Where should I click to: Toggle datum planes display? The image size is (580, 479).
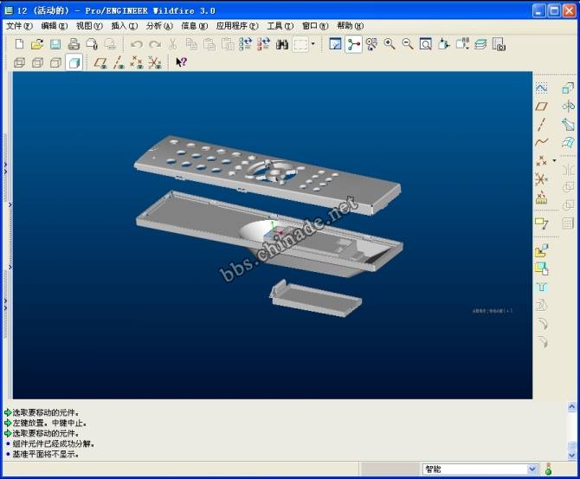[x=100, y=62]
